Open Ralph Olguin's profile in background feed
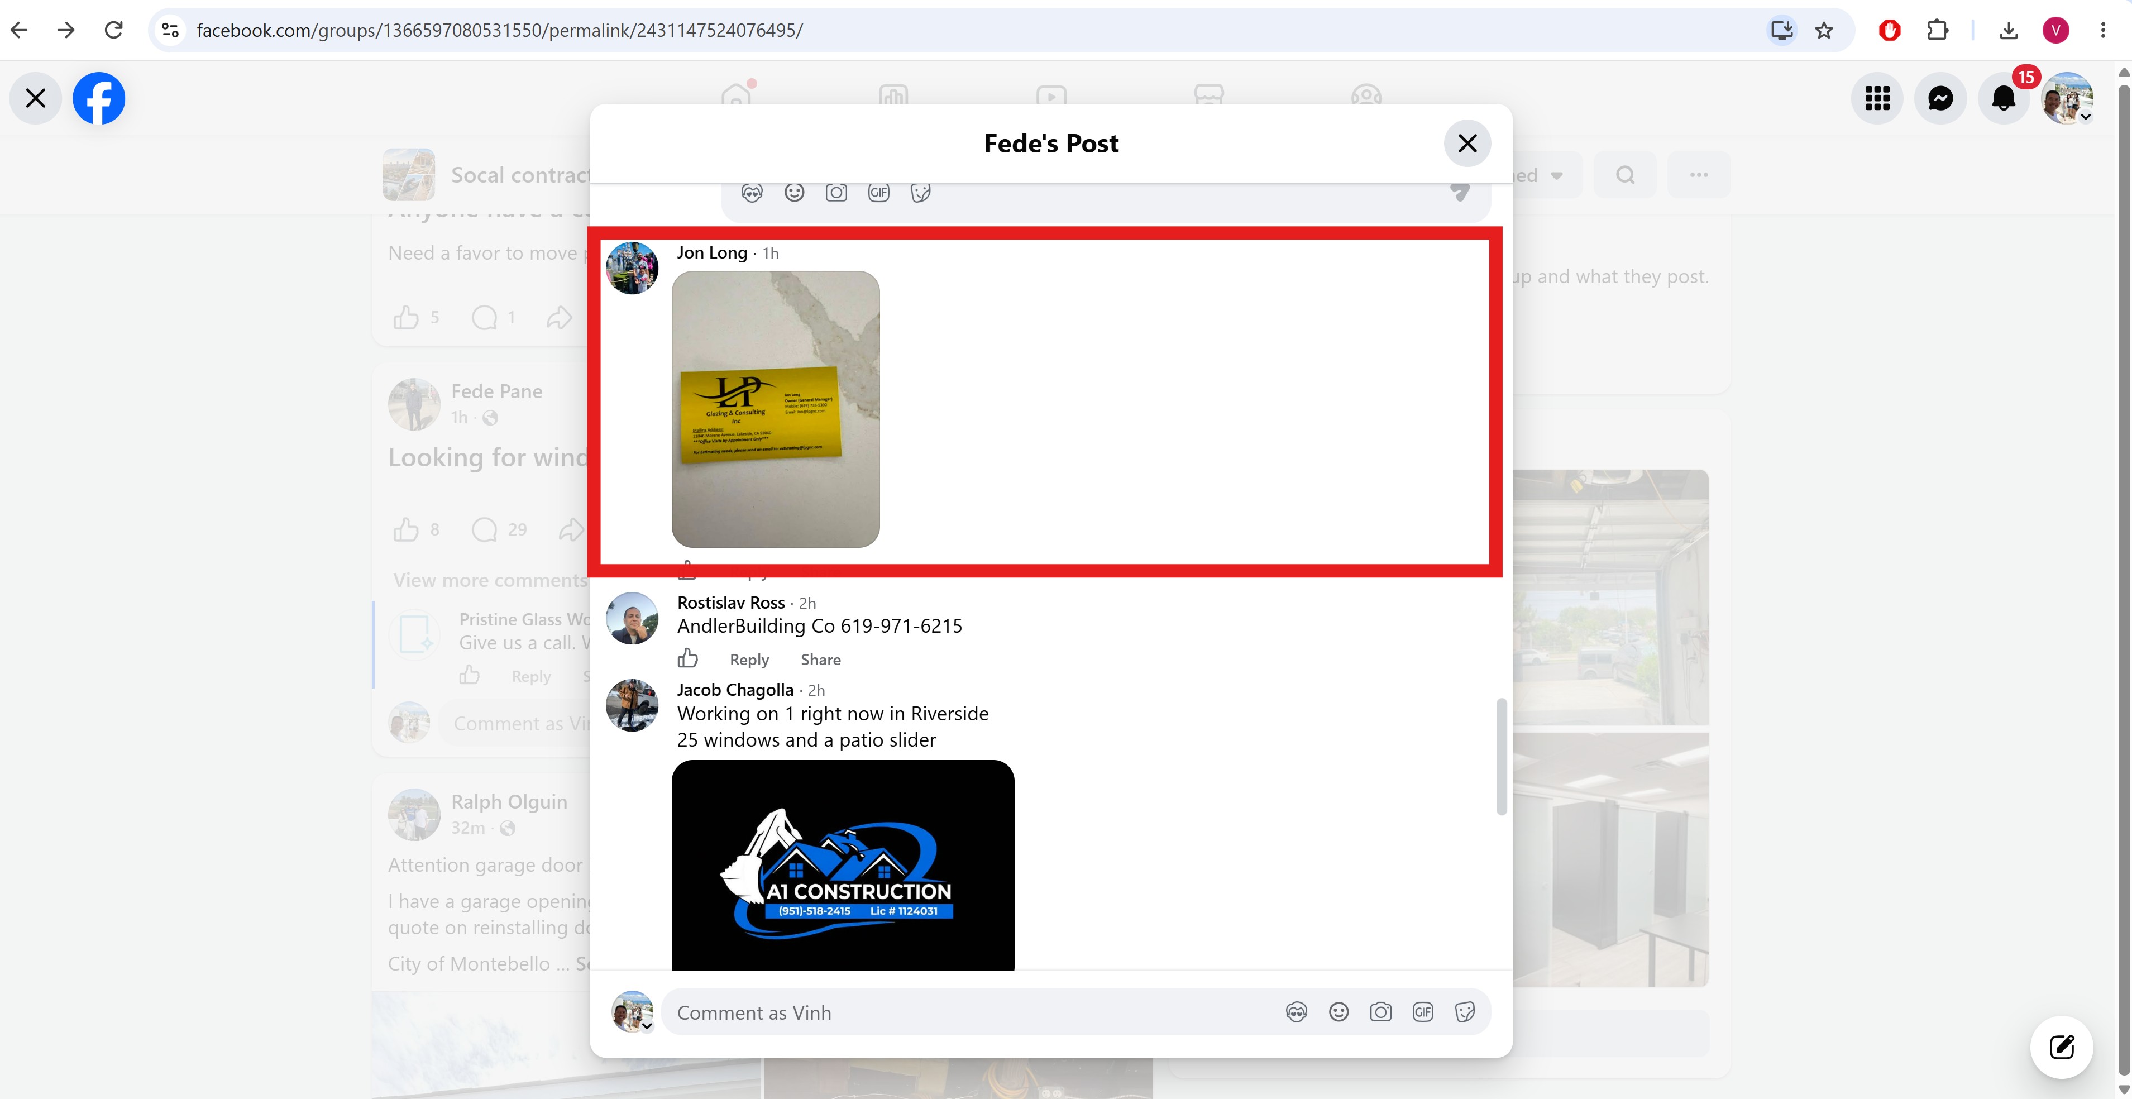The height and width of the screenshot is (1099, 2132). click(x=509, y=801)
